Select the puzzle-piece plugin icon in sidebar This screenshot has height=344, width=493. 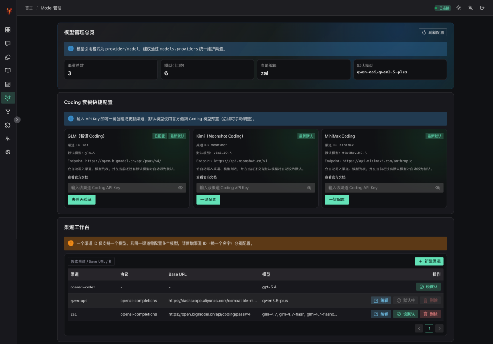click(7, 125)
